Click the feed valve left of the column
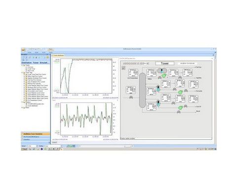This screenshot has height=196, width=237. [x=131, y=97]
